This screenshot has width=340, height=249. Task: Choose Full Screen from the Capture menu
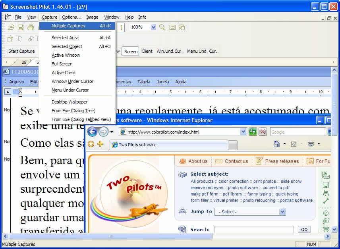(x=77, y=64)
